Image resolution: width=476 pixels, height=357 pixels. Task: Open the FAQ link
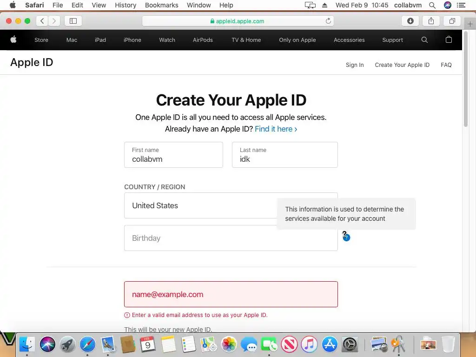pyautogui.click(x=446, y=65)
